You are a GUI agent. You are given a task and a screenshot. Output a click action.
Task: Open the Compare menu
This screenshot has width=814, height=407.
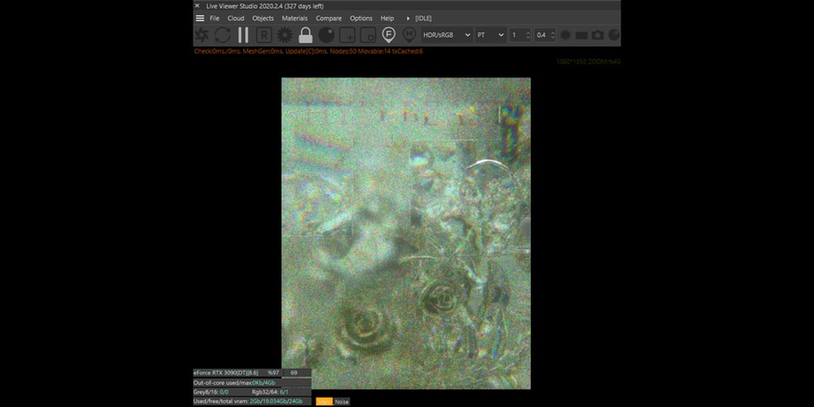point(329,18)
